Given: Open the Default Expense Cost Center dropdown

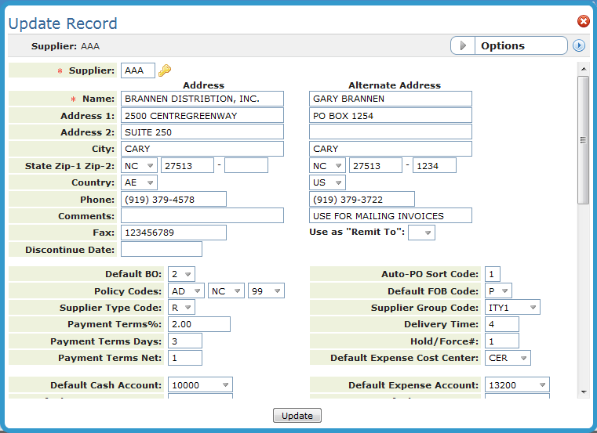Looking at the screenshot, I should point(508,358).
